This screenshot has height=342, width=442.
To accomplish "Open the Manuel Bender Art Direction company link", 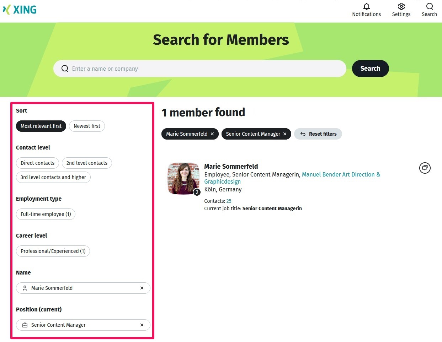I will coord(341,174).
